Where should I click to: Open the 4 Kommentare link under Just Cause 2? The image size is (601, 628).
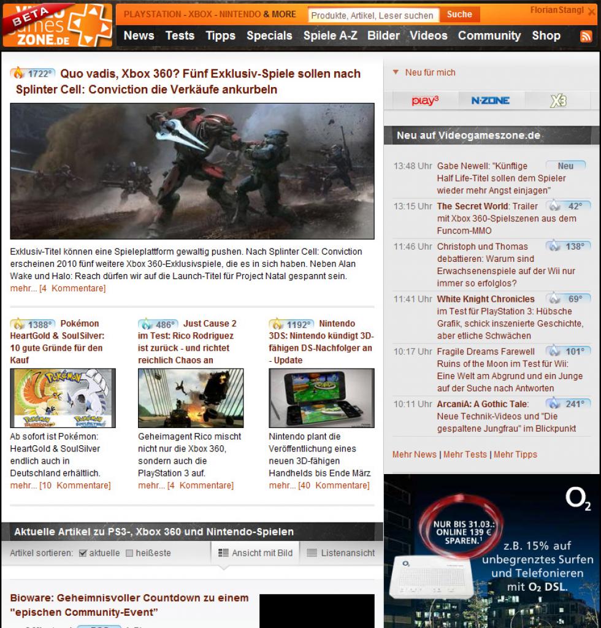200,486
